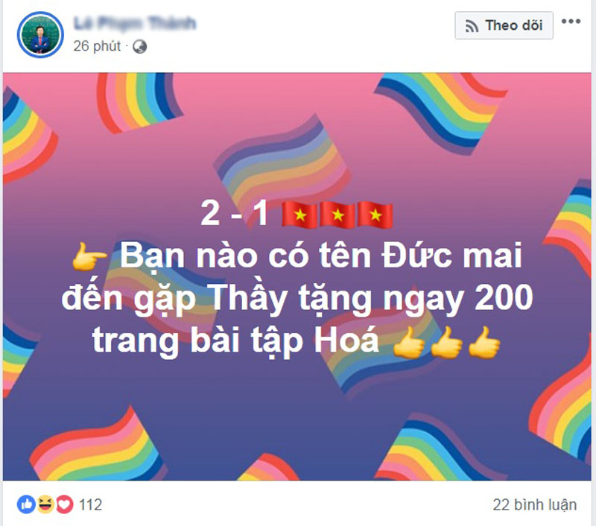
Task: Click the RSS icon in Theo dõi
Action: click(472, 26)
